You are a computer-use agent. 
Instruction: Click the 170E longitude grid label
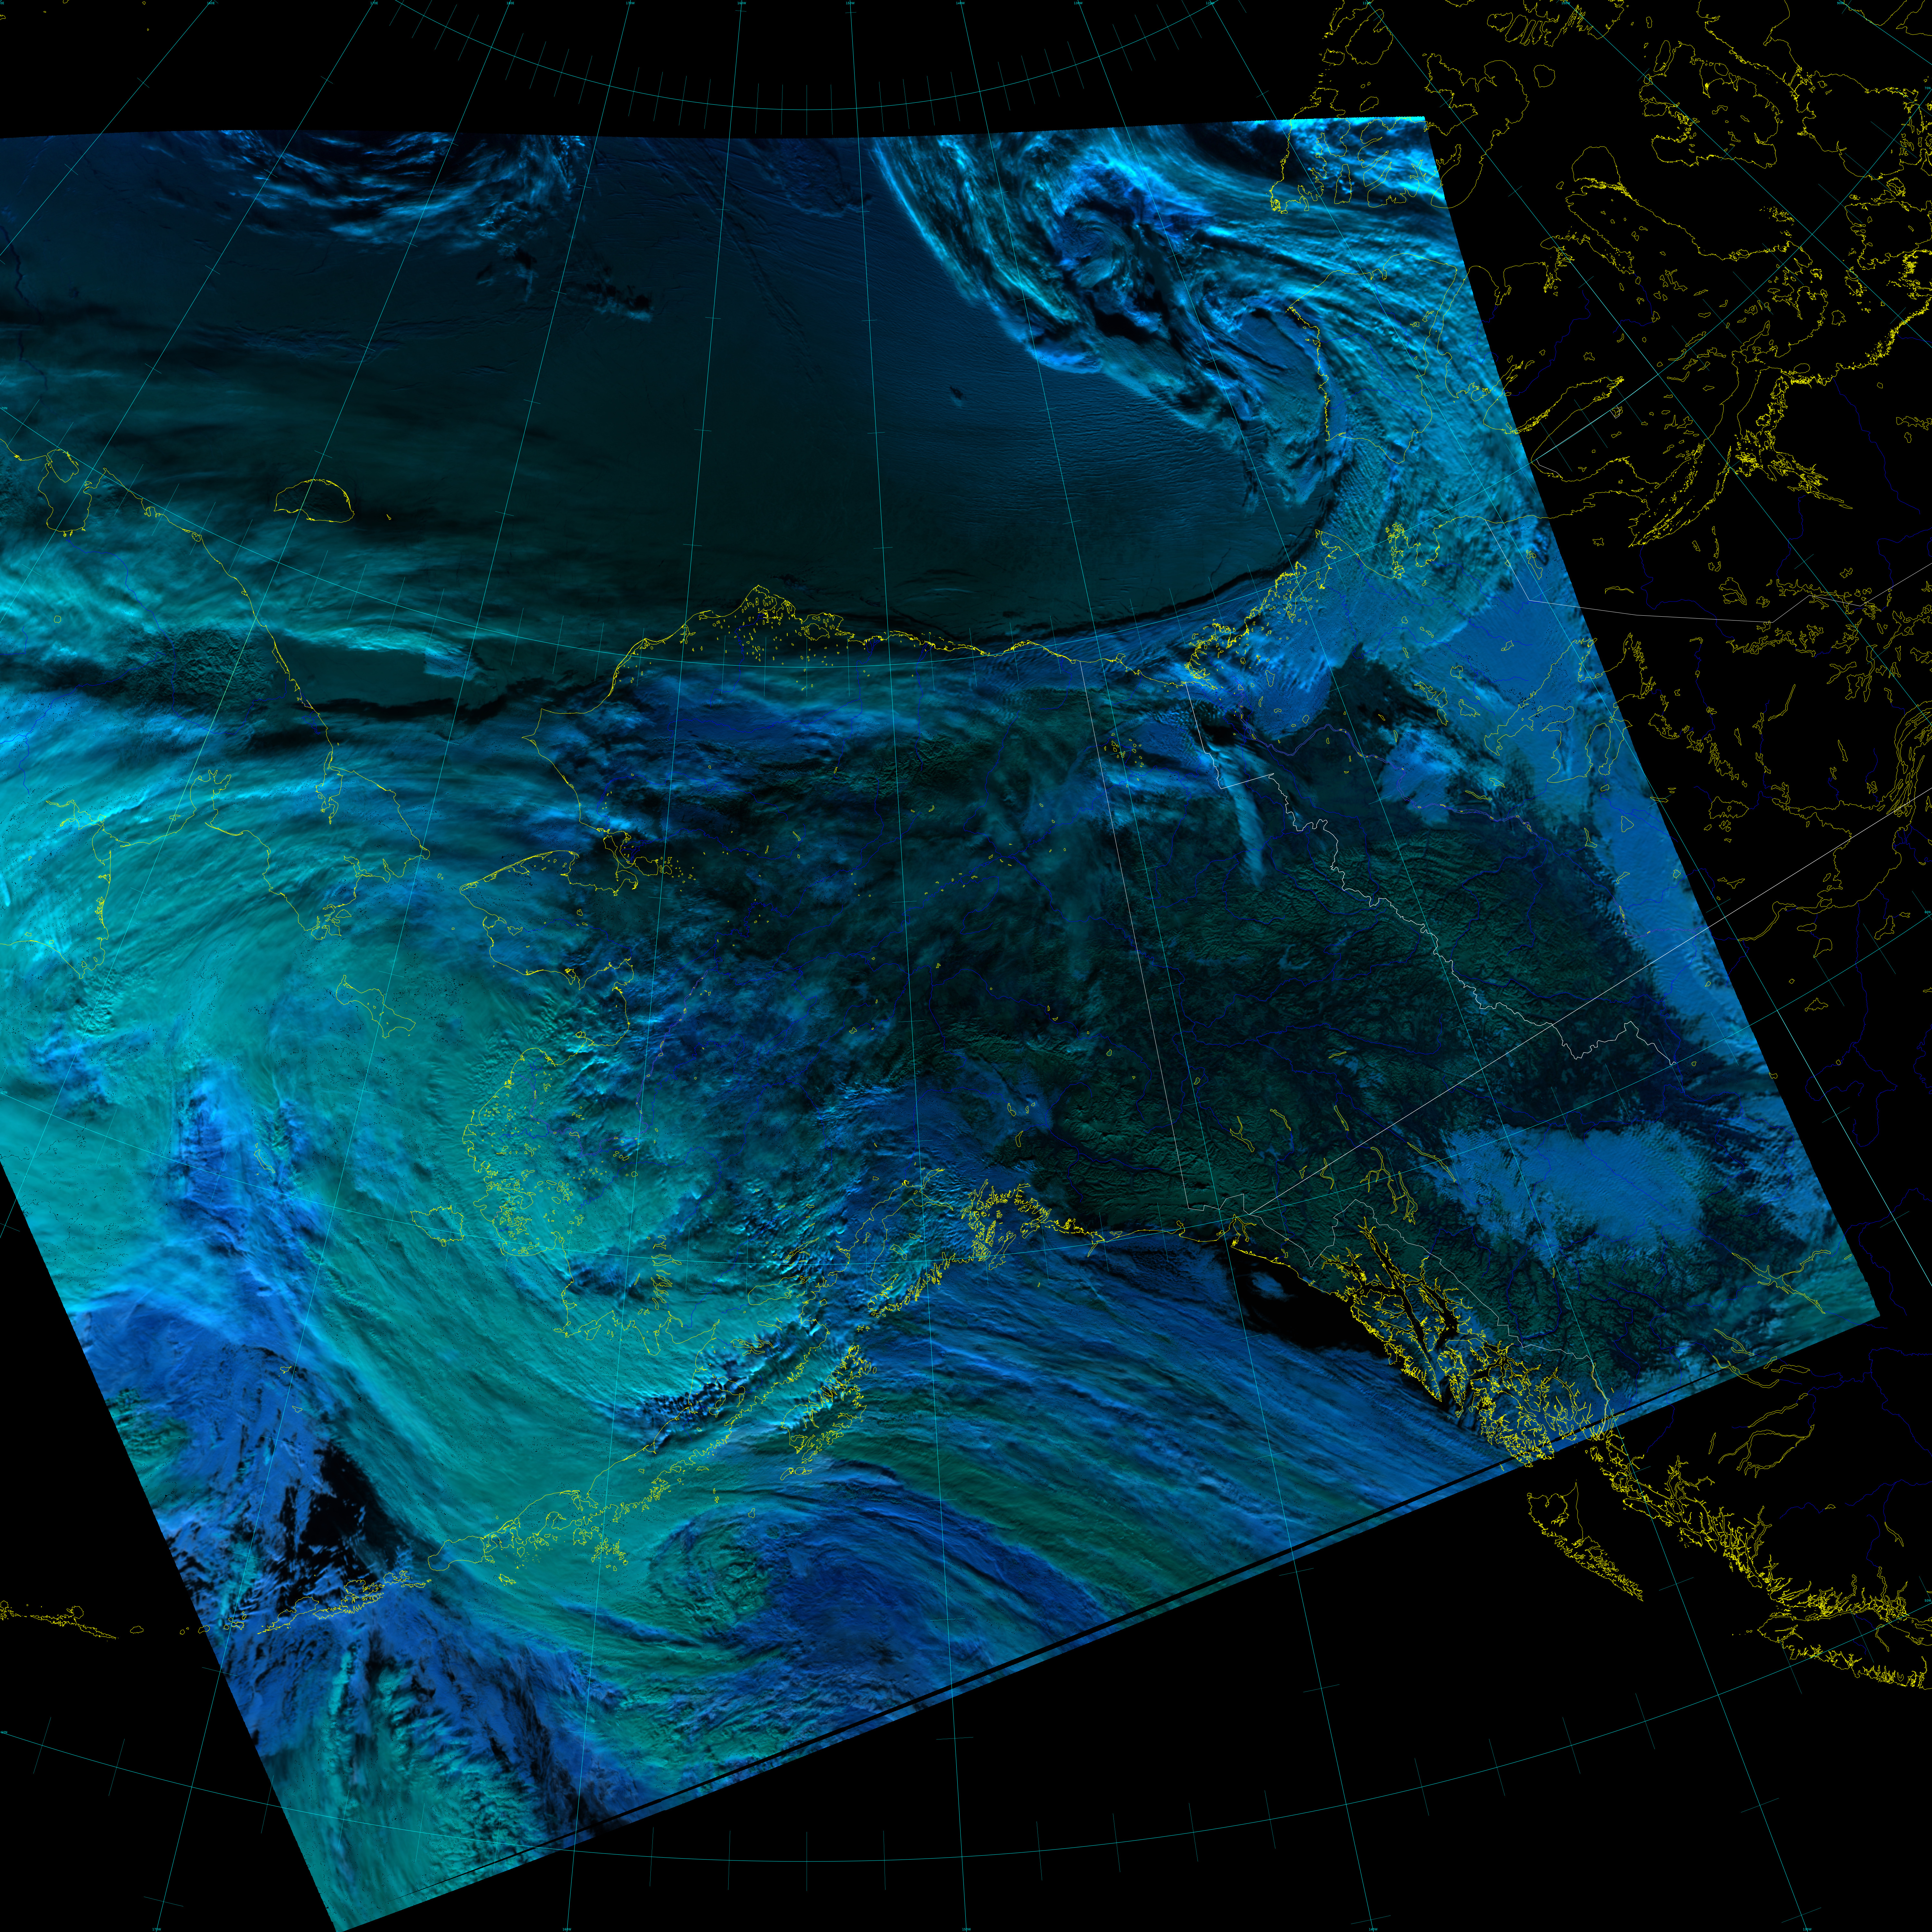tap(374, 3)
